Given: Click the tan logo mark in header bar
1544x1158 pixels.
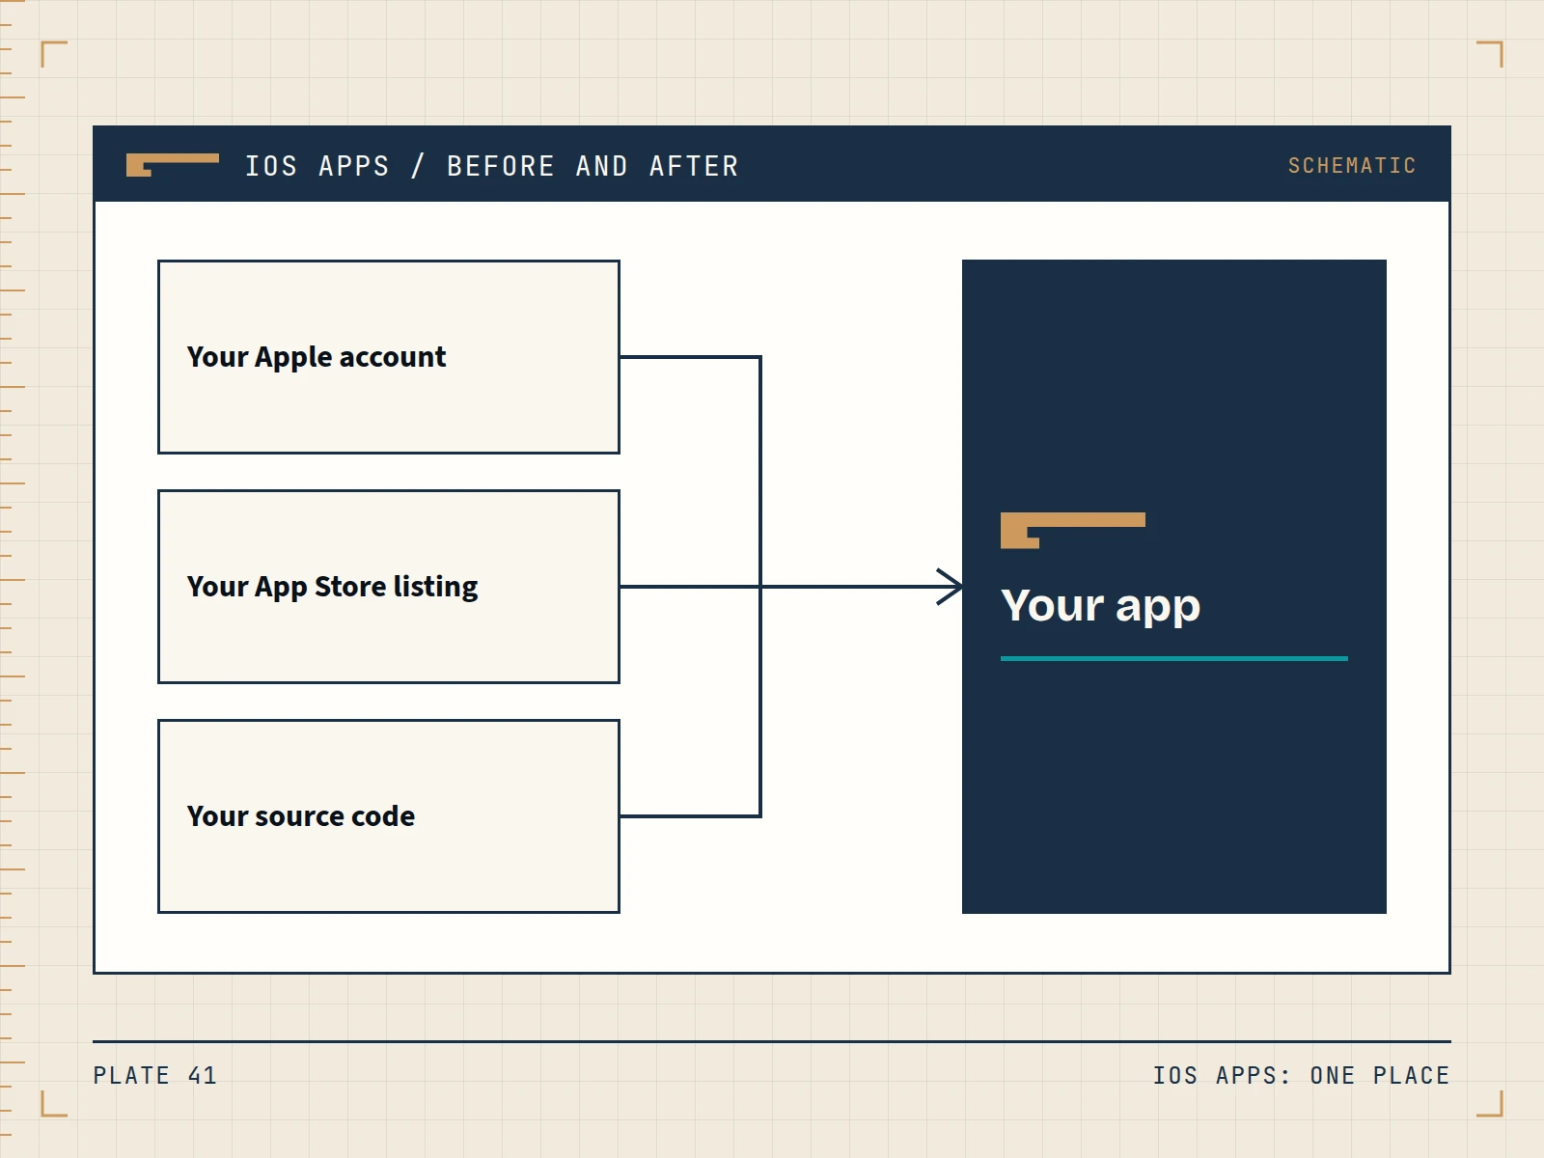Looking at the screenshot, I should [x=173, y=165].
